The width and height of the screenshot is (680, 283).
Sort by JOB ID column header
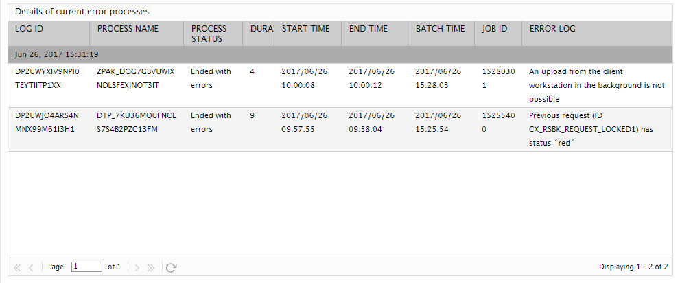coord(498,34)
